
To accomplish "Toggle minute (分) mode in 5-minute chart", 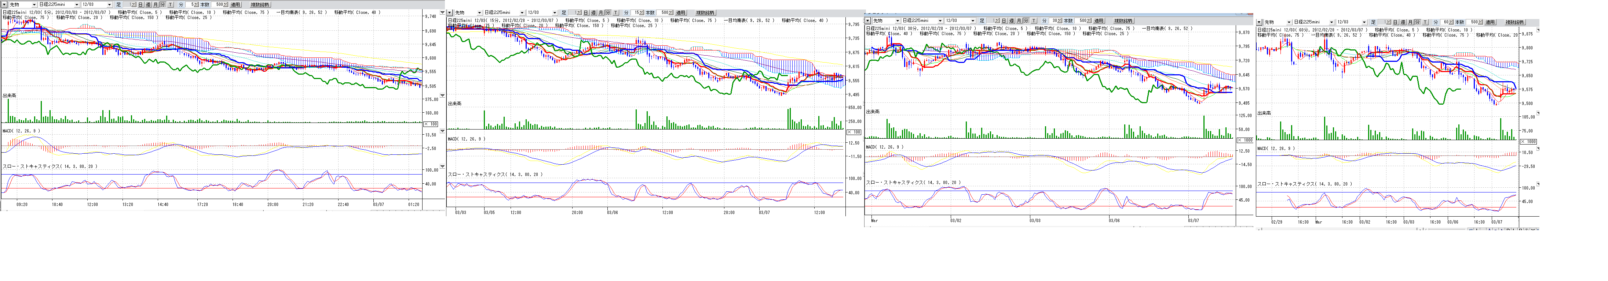I will tap(163, 4).
